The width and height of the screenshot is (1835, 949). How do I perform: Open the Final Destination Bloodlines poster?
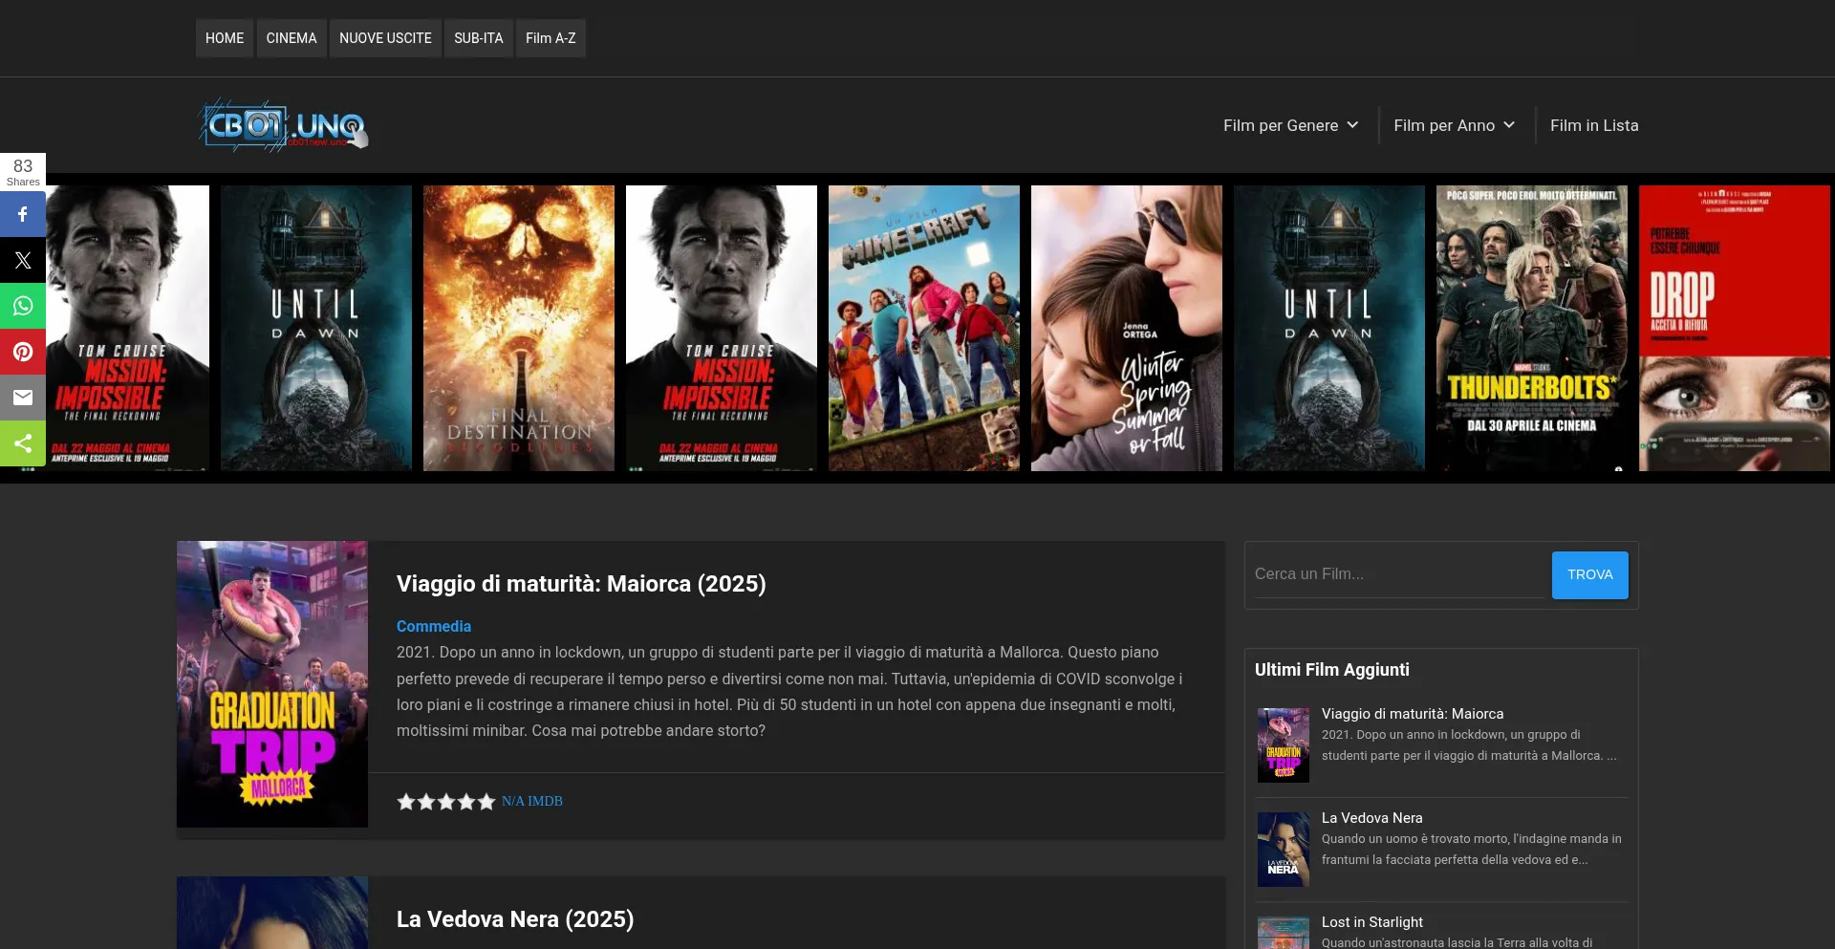pos(519,328)
